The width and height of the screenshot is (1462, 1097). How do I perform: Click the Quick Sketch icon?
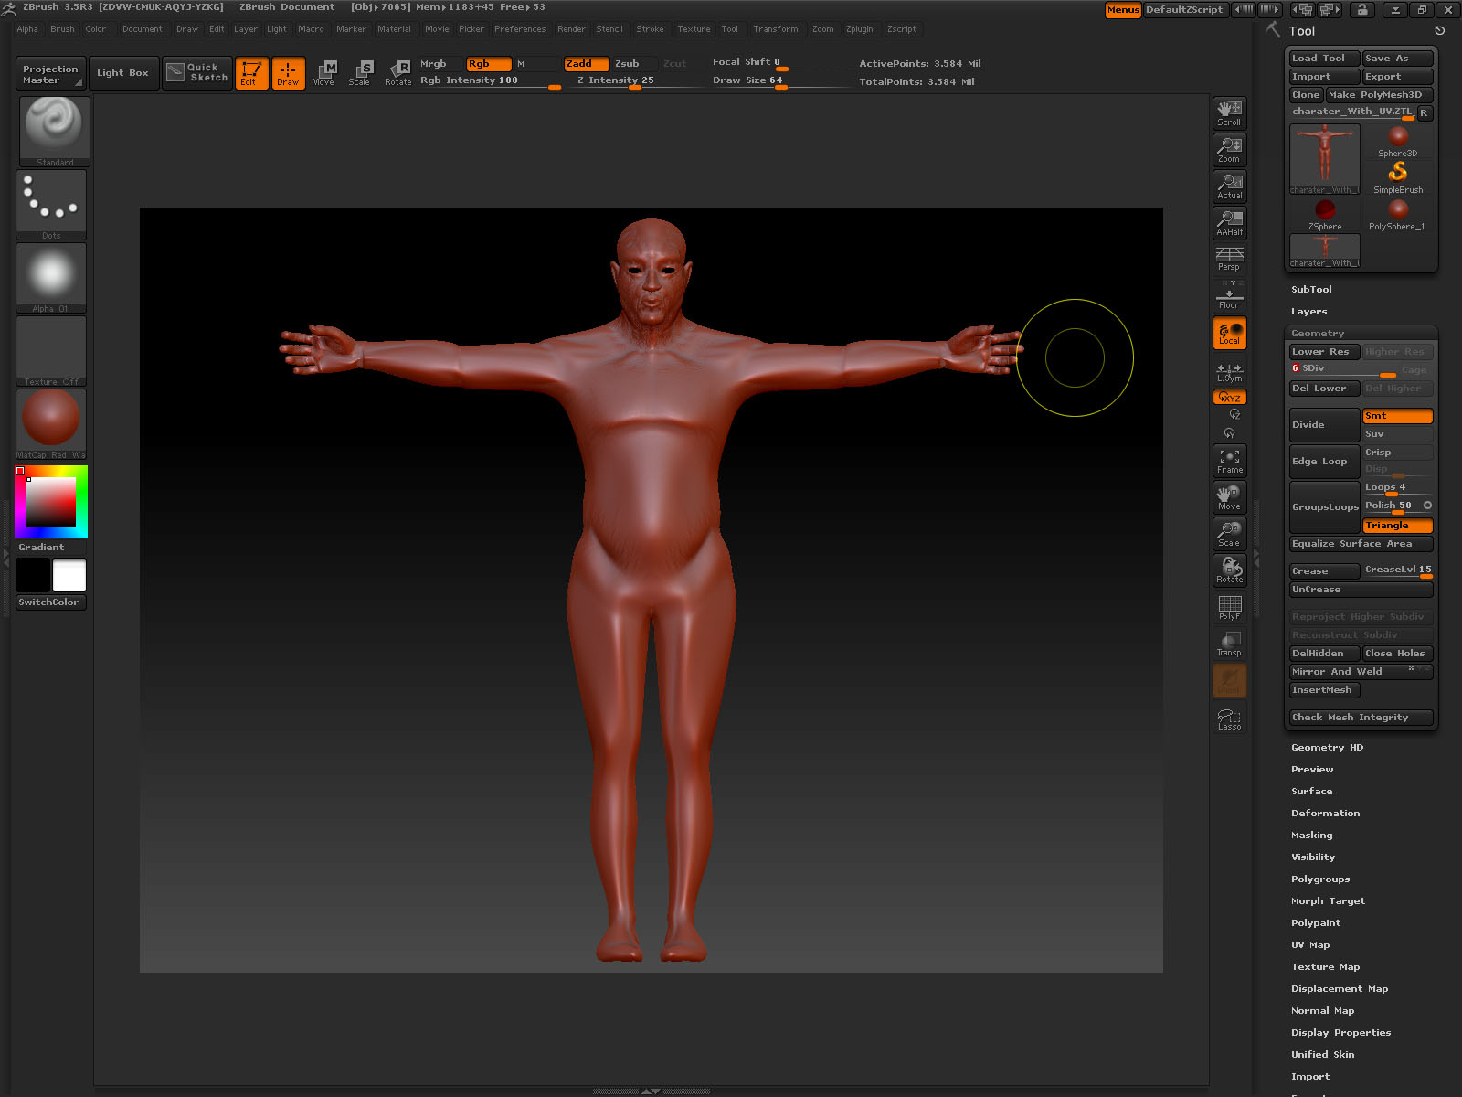click(x=197, y=73)
